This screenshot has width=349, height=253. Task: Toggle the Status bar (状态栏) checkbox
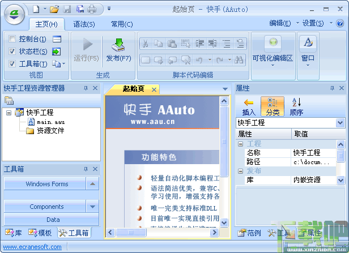coord(12,52)
